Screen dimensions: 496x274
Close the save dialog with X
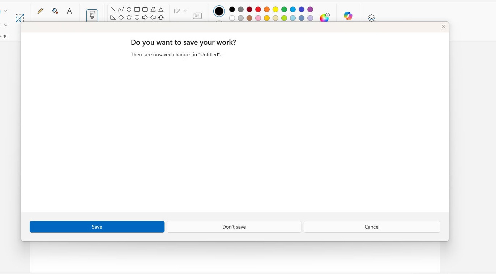pyautogui.click(x=444, y=27)
